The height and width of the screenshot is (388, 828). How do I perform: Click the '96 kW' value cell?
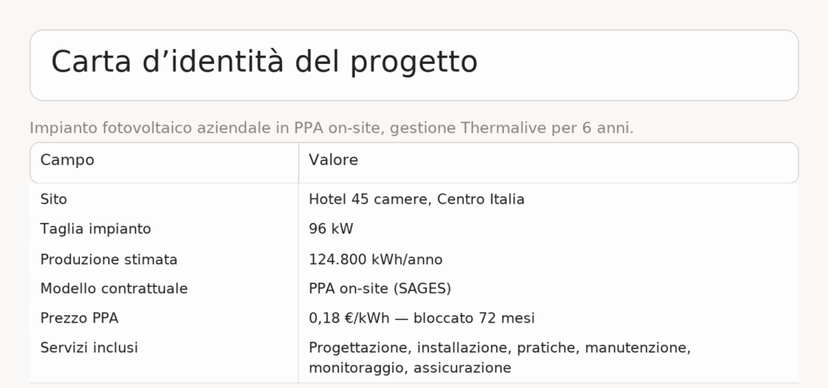click(331, 229)
